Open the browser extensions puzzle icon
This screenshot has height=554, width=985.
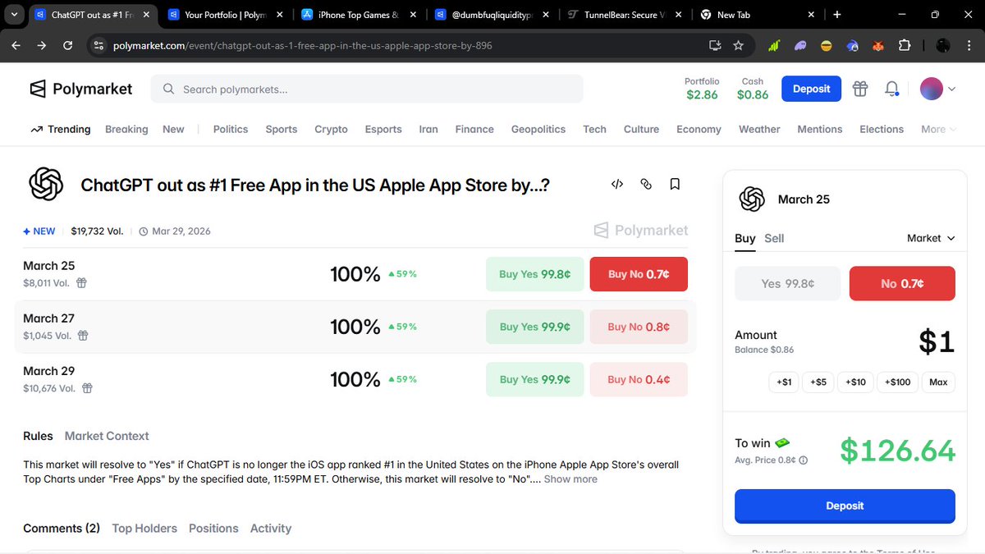905,46
